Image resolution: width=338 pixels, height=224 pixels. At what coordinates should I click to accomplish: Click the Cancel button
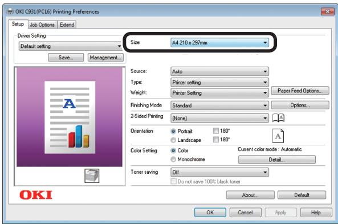pyautogui.click(x=246, y=213)
